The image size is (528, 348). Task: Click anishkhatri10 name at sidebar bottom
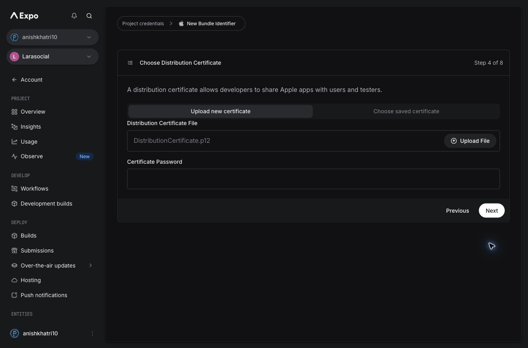pos(40,333)
